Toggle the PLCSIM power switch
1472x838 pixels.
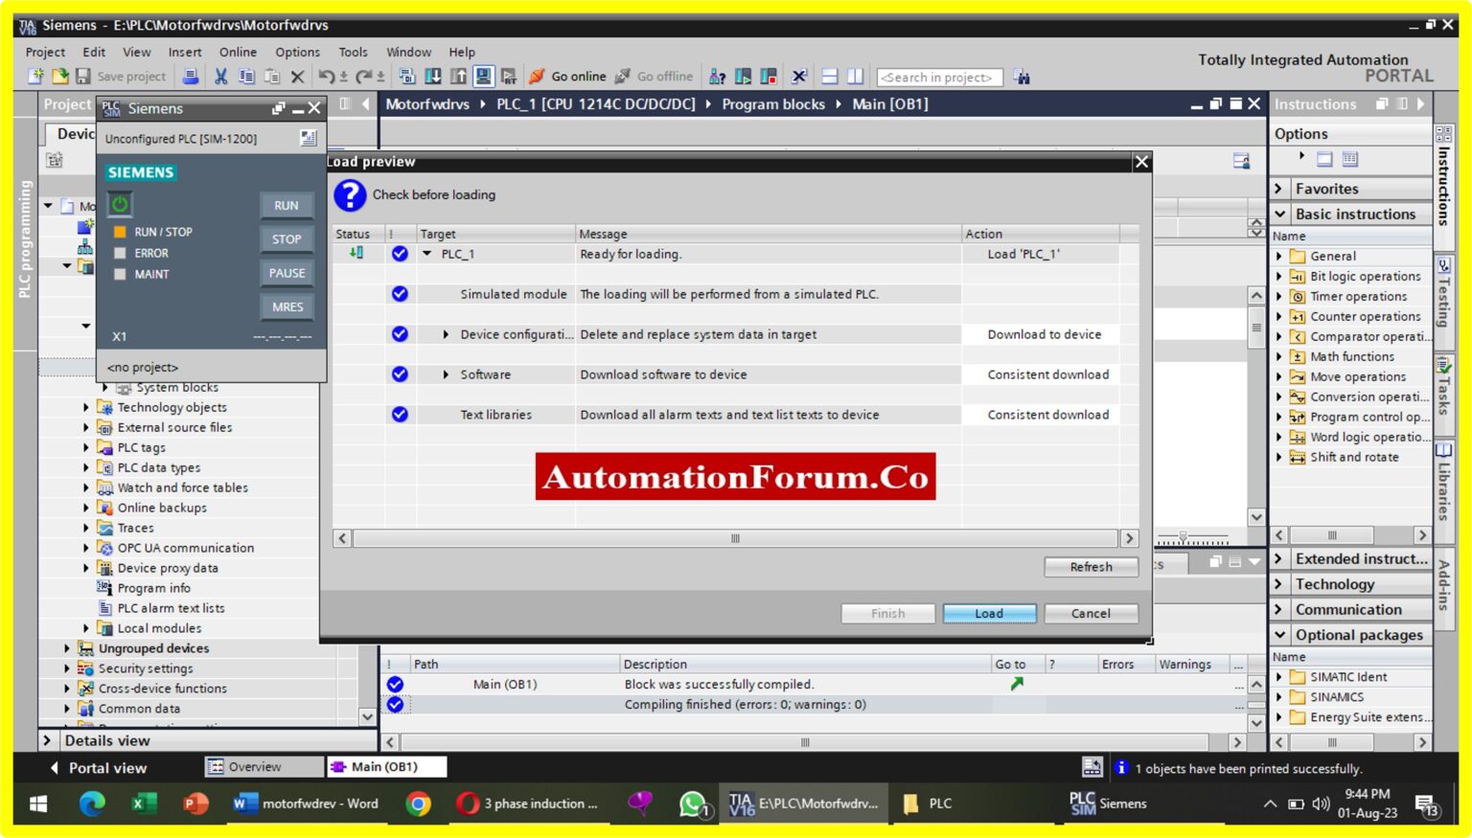(120, 204)
